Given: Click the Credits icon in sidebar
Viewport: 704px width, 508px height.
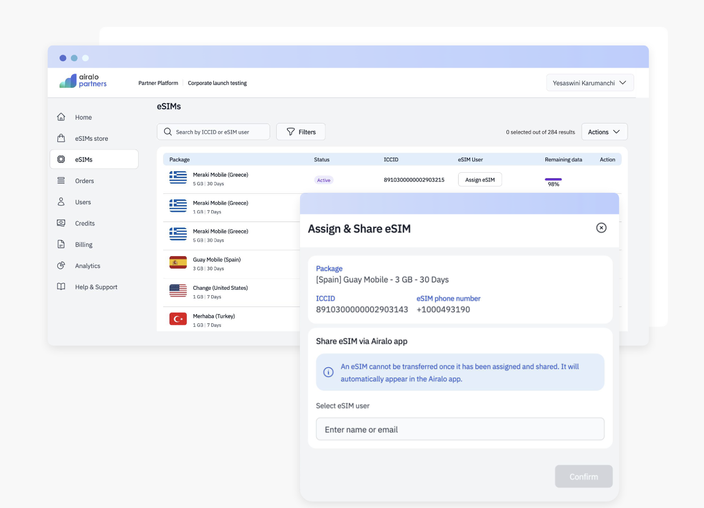Looking at the screenshot, I should (61, 223).
